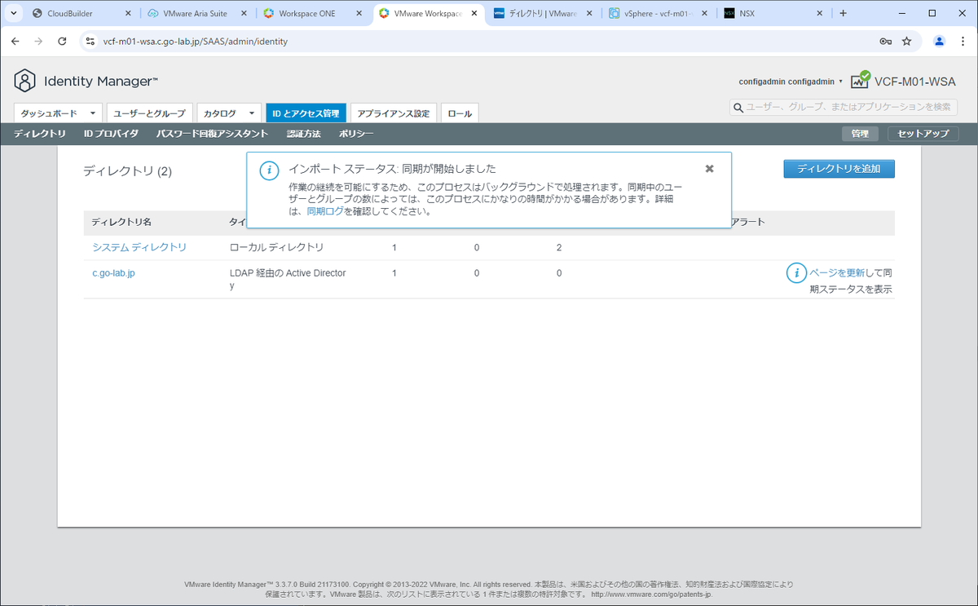
Task: Expand the ダッシュボード dropdown arrow
Action: tap(93, 113)
